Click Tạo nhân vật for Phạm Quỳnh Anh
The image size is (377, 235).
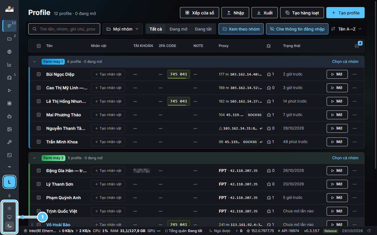[108, 198]
